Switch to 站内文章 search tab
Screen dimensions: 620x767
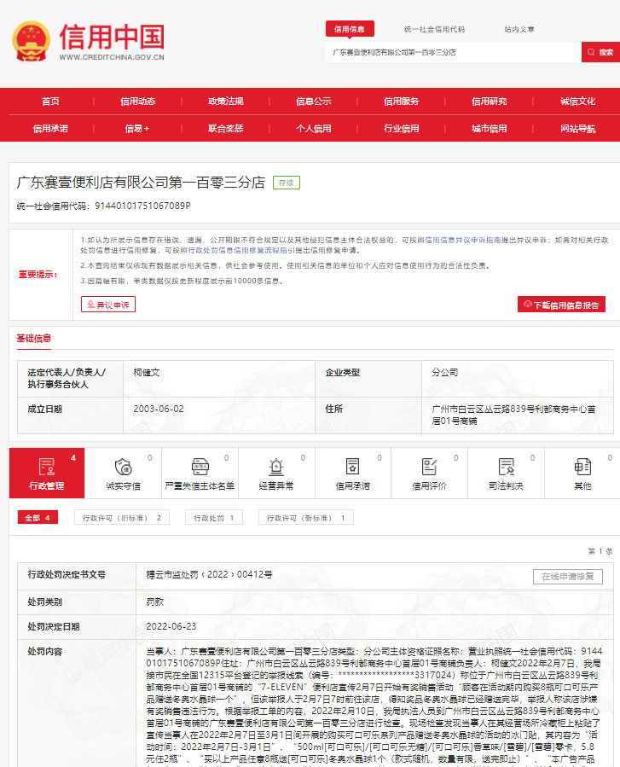(x=519, y=29)
